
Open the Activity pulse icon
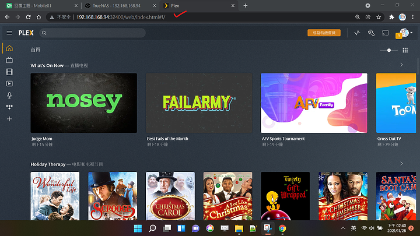tap(357, 33)
